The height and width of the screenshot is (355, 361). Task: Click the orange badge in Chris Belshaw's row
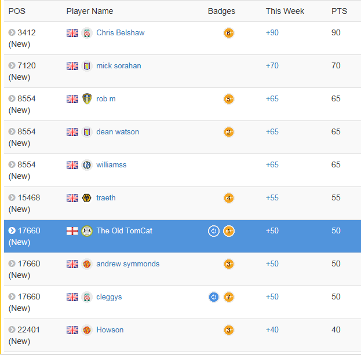pyautogui.click(x=228, y=33)
